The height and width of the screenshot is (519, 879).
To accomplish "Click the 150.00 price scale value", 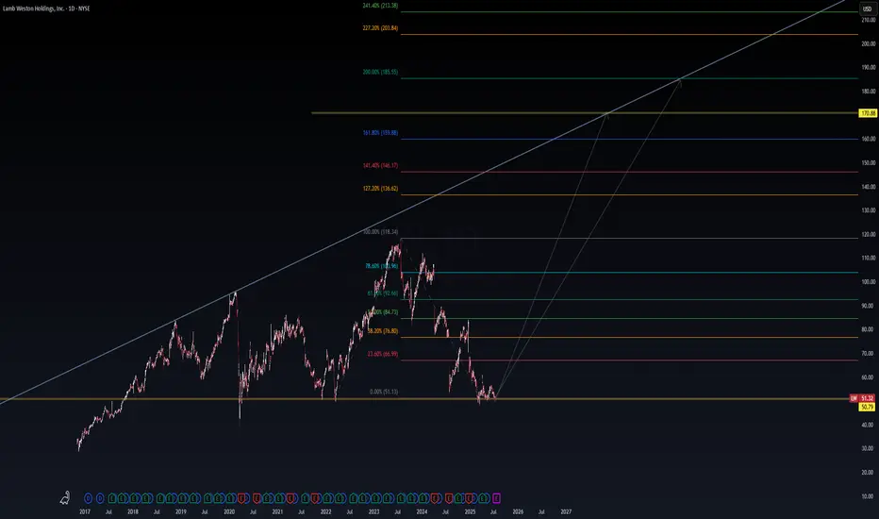I will [x=869, y=163].
